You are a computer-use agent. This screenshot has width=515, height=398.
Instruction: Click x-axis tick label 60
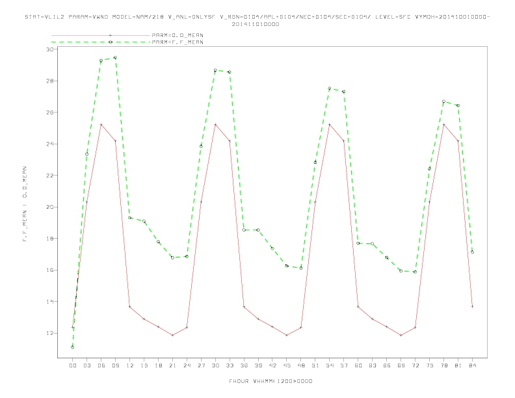tap(358, 365)
